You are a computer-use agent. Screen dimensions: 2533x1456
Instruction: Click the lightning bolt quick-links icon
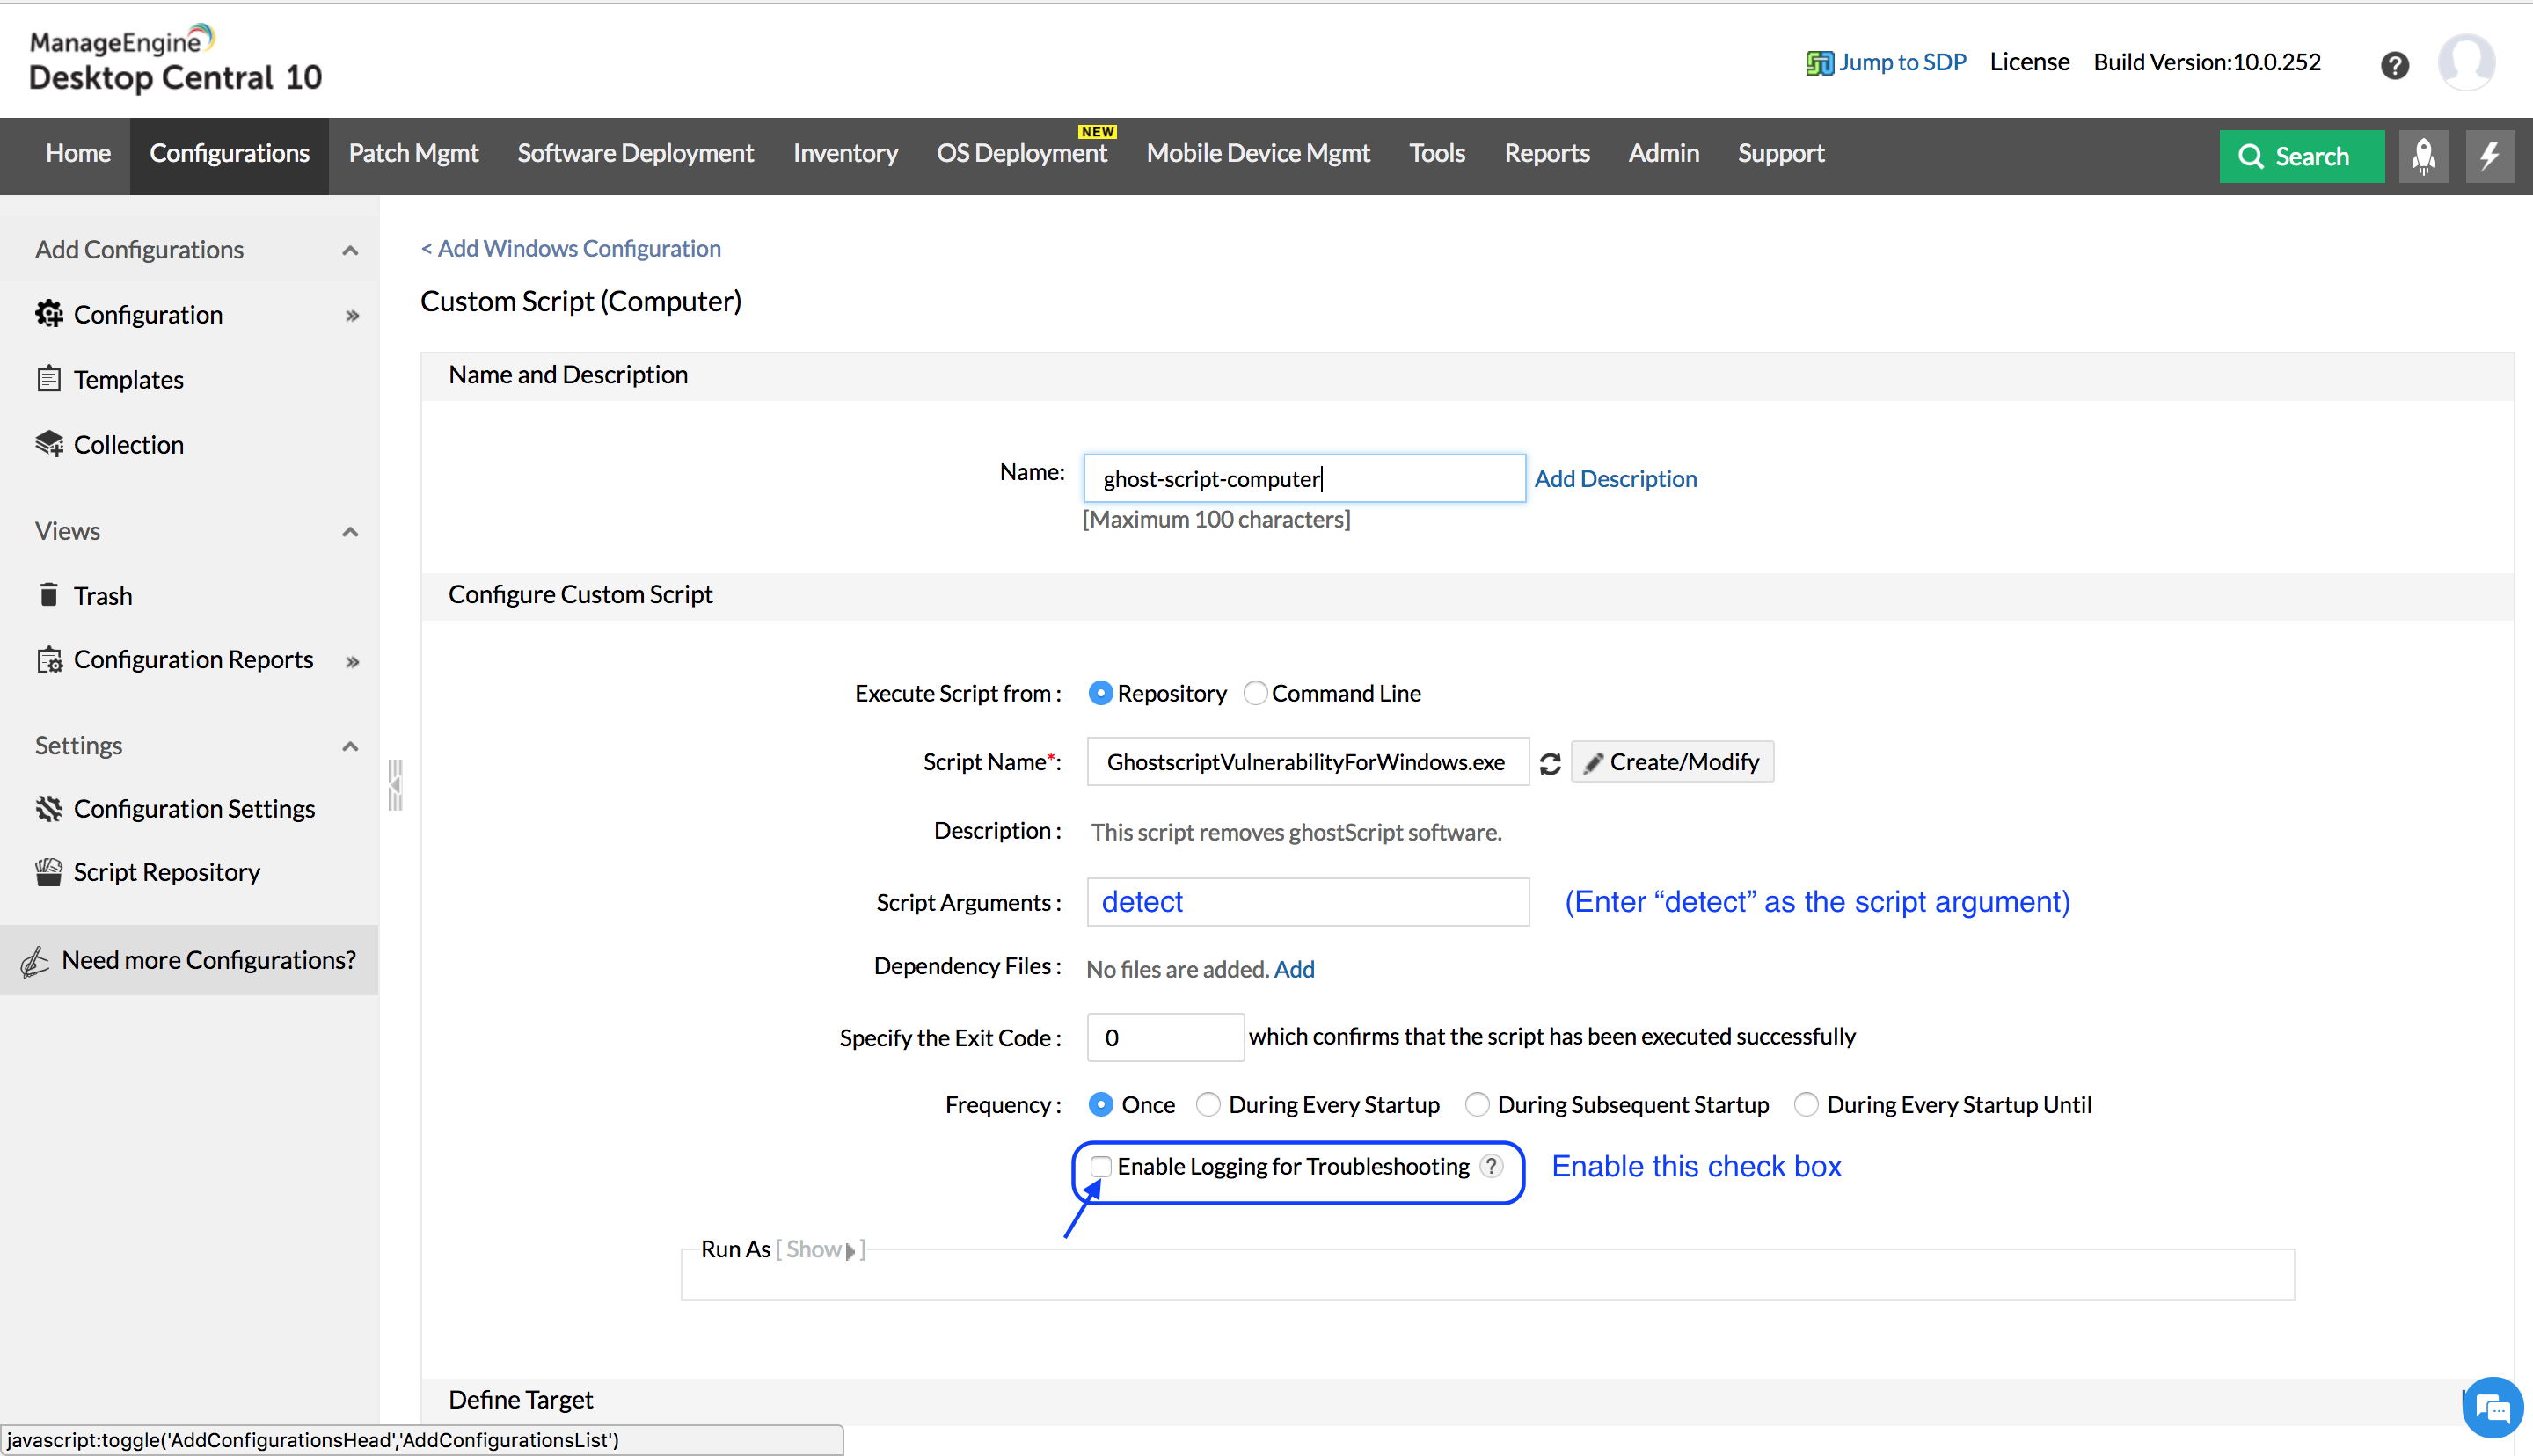click(2489, 156)
